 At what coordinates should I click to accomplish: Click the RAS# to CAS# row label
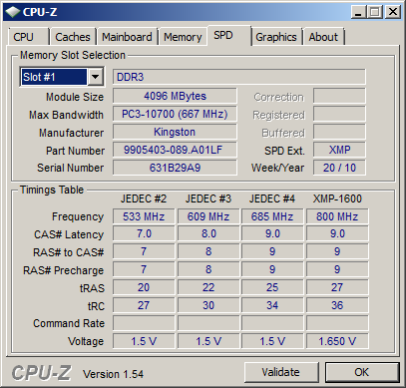[69, 252]
